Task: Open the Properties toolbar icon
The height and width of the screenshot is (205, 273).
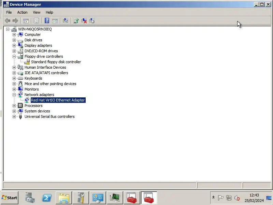Action: (37, 21)
